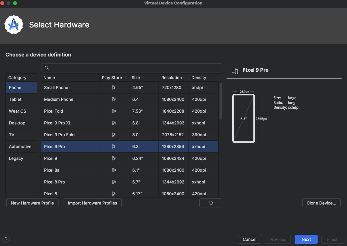Select the Desktop category

[21, 123]
